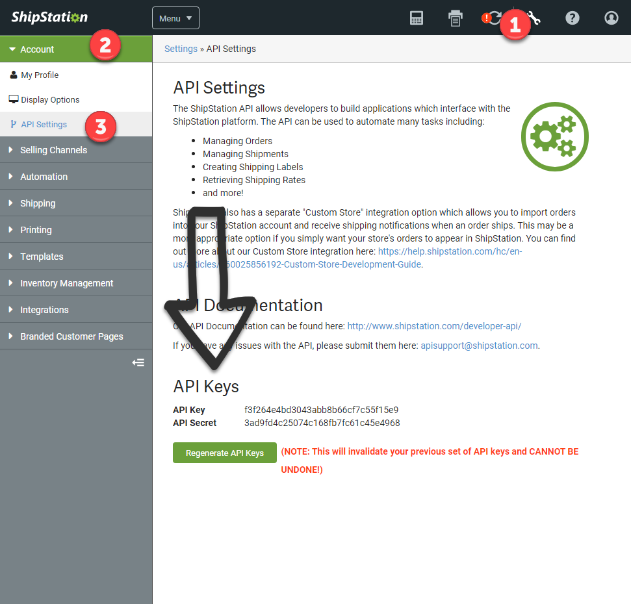Open the Menu dropdown in top bar
The width and height of the screenshot is (631, 604).
(175, 18)
